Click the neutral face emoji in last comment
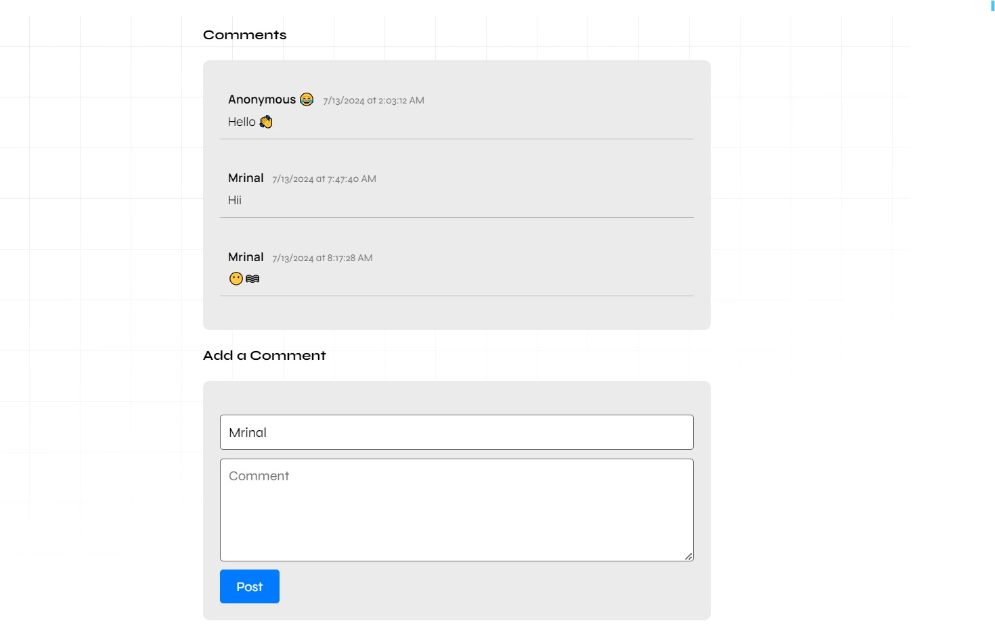The width and height of the screenshot is (995, 625). 236,278
